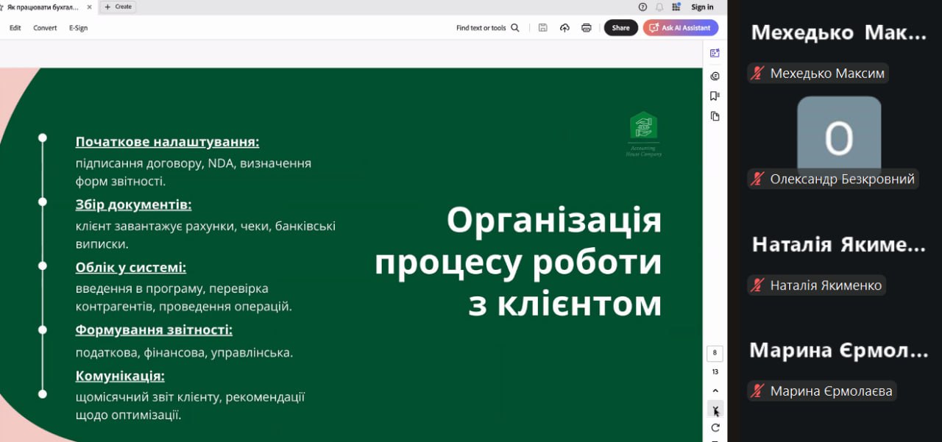Open the comments panel in the sidebar
The height and width of the screenshot is (442, 942).
(x=715, y=76)
